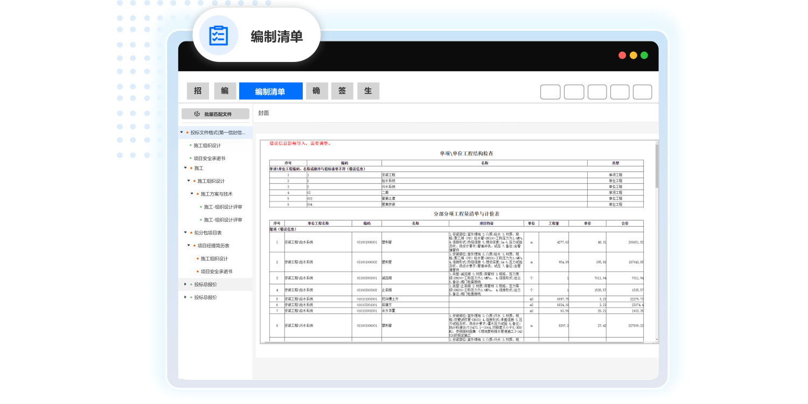Click the orange status dot beside 拟分包项目表
The width and height of the screenshot is (808, 404).
coord(191,233)
